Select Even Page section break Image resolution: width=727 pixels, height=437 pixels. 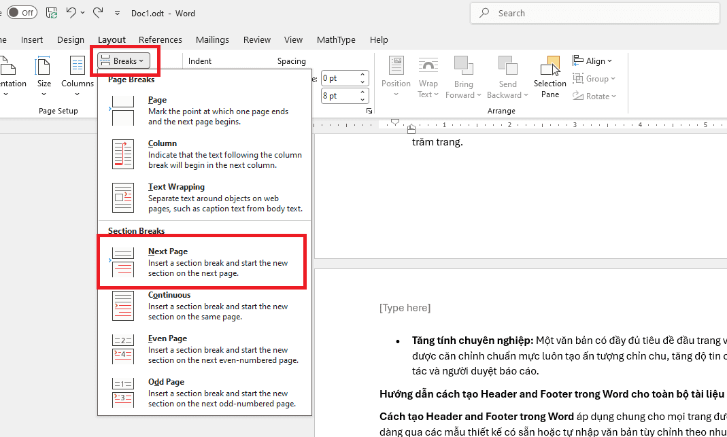tap(205, 349)
